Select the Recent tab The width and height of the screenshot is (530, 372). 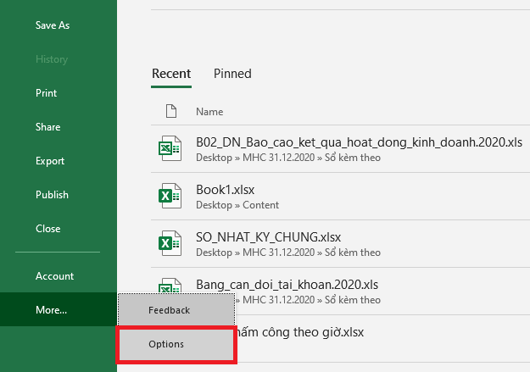point(171,74)
